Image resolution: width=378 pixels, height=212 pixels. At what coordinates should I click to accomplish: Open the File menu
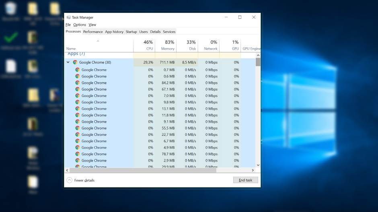click(x=68, y=25)
